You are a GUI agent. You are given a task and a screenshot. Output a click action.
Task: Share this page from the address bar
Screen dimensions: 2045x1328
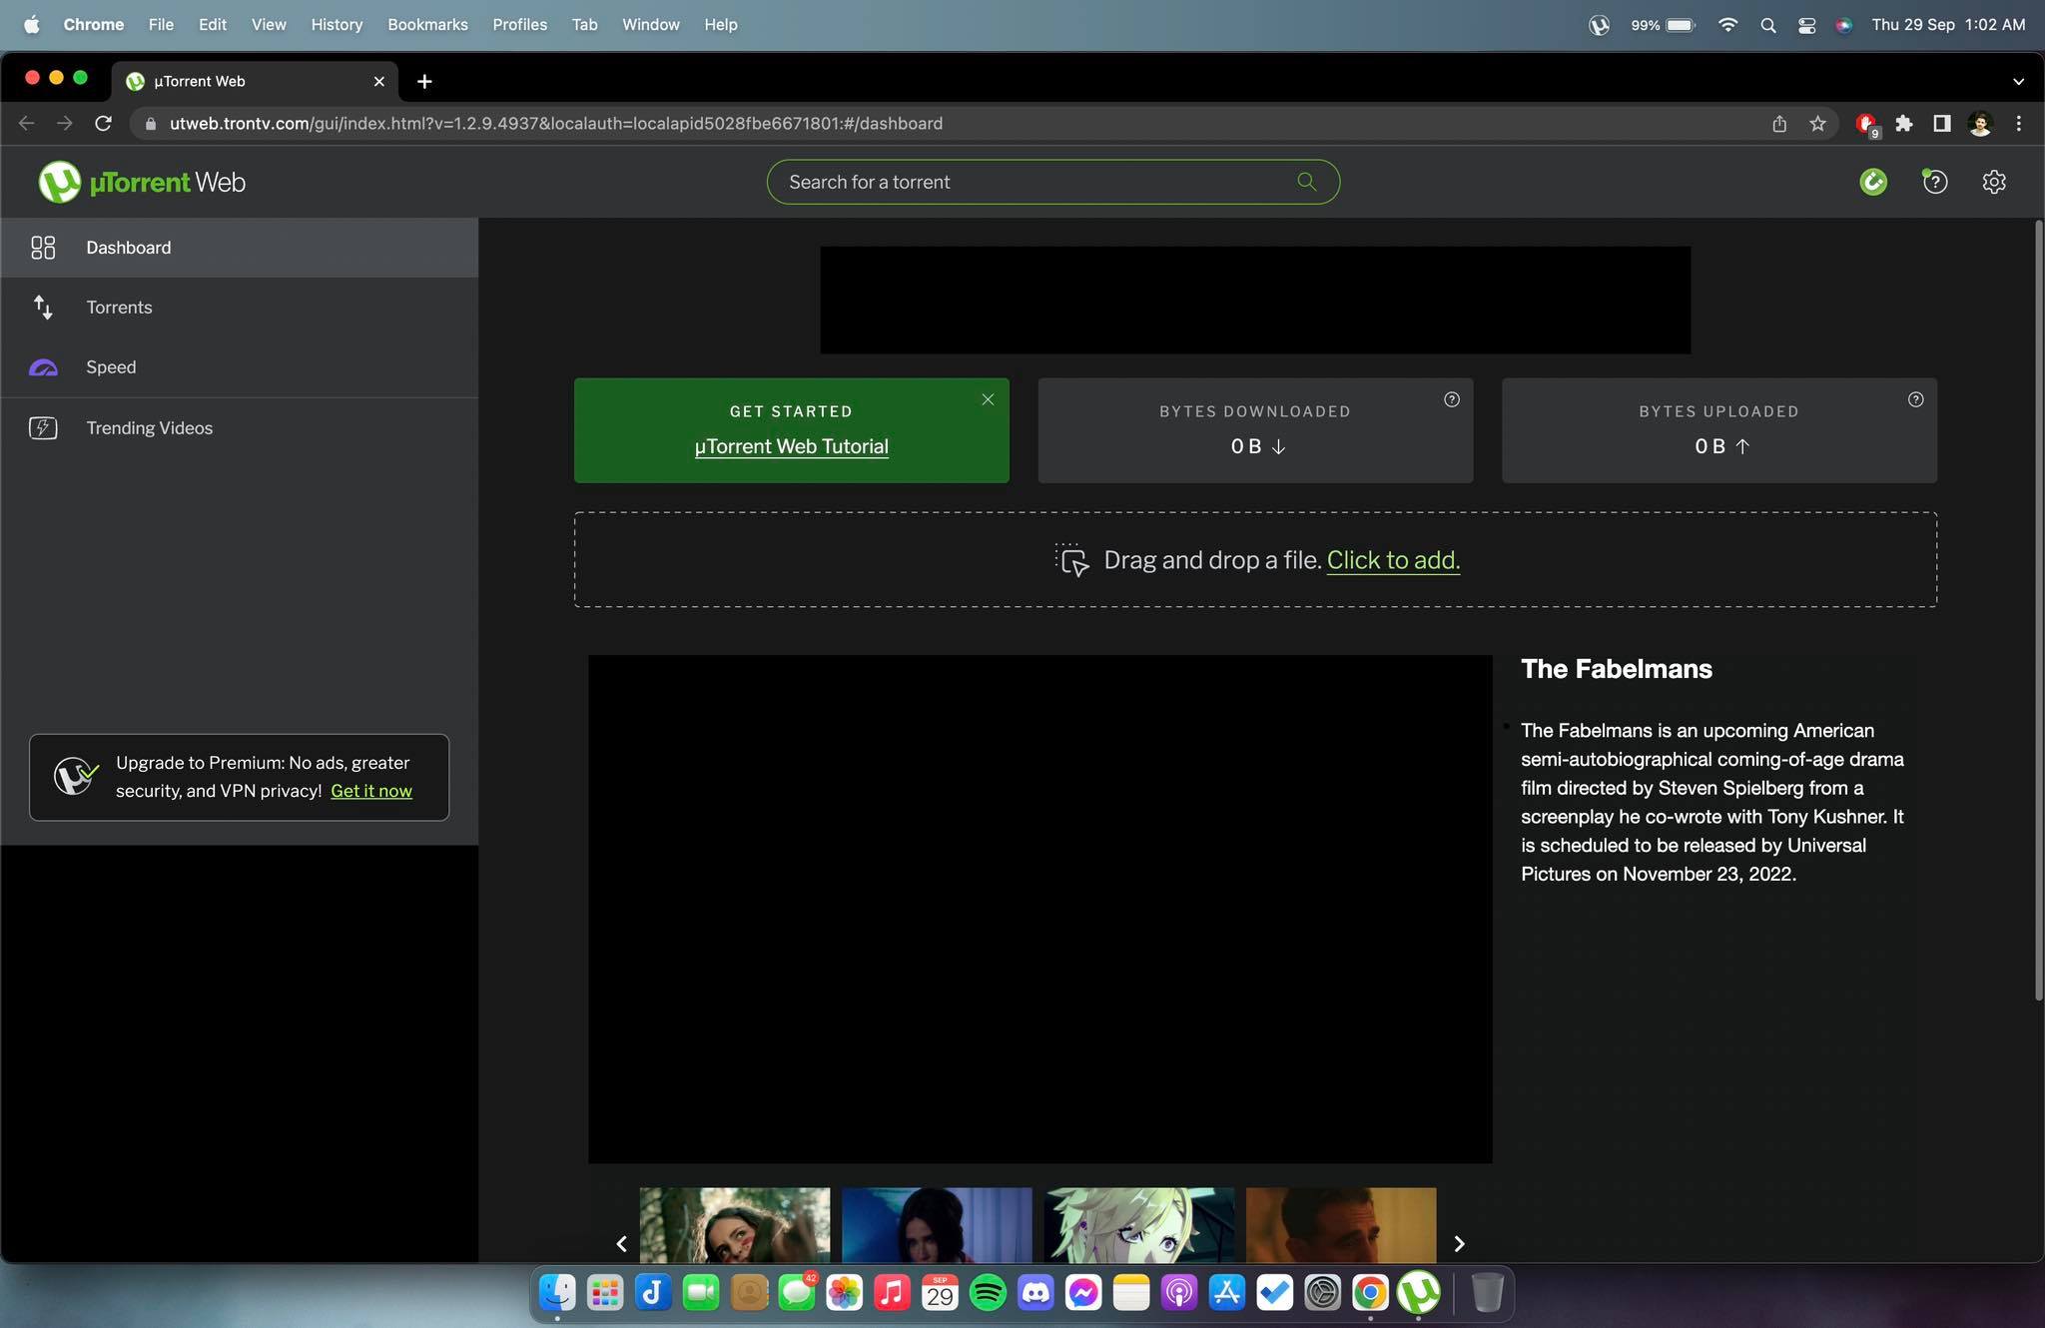(x=1779, y=123)
